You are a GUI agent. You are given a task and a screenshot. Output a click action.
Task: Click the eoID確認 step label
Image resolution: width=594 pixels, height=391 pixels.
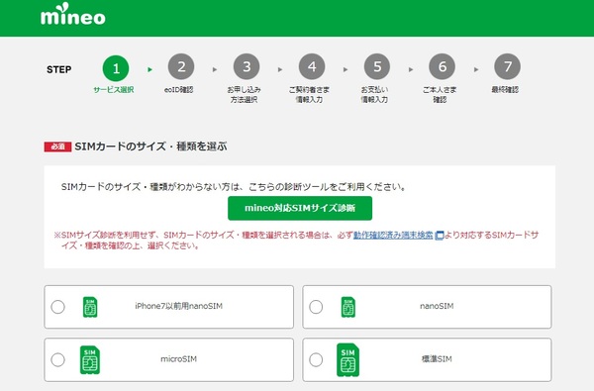click(179, 90)
